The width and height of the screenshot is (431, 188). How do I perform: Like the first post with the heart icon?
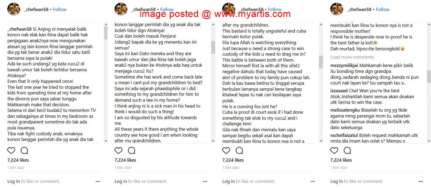click(11, 150)
